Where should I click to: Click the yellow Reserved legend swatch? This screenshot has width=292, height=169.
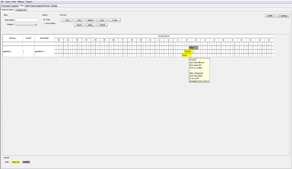pyautogui.click(x=16, y=162)
